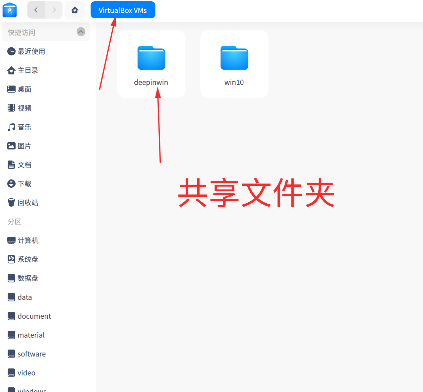Click the 主目录 house icon in sidebar
This screenshot has width=423, height=392.
click(x=11, y=70)
